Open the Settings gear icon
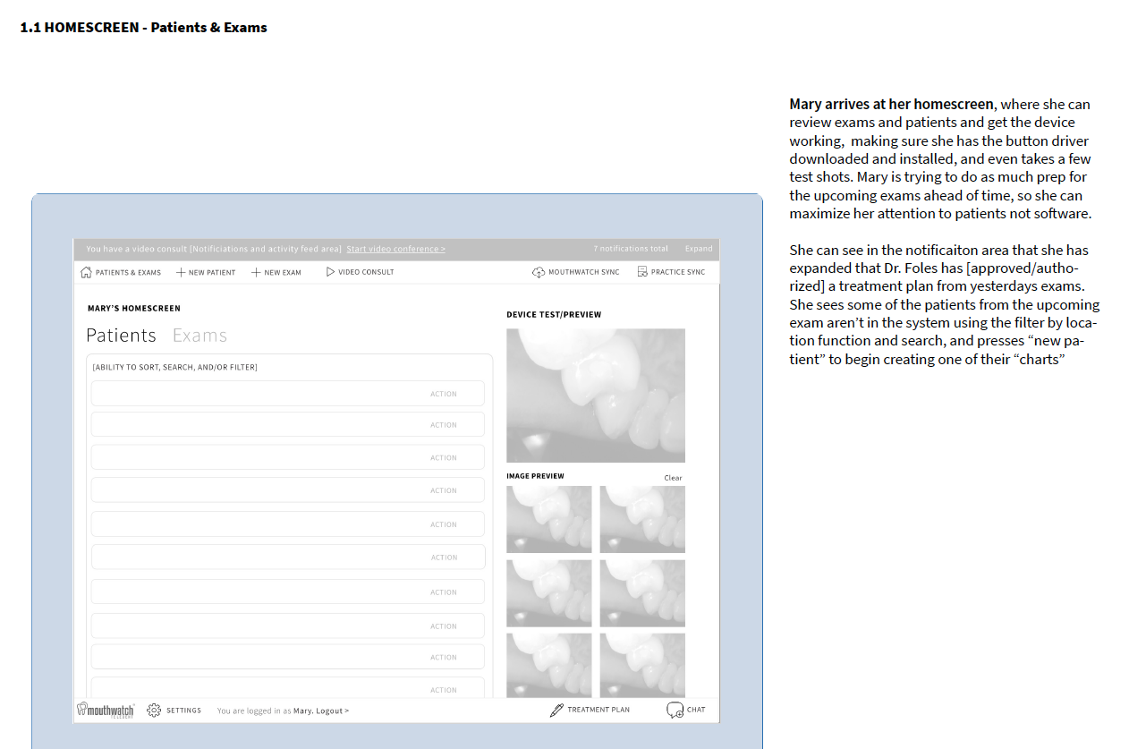The image size is (1129, 749). point(154,710)
